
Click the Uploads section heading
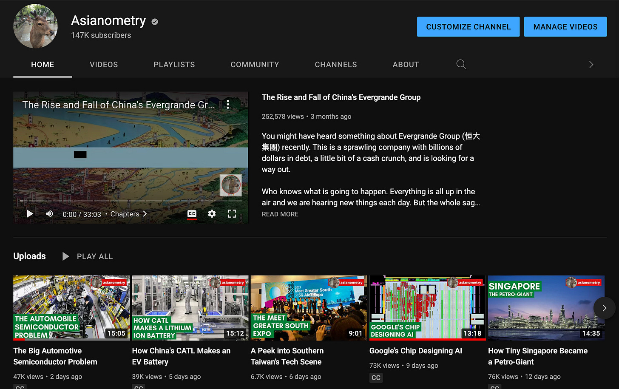point(29,256)
